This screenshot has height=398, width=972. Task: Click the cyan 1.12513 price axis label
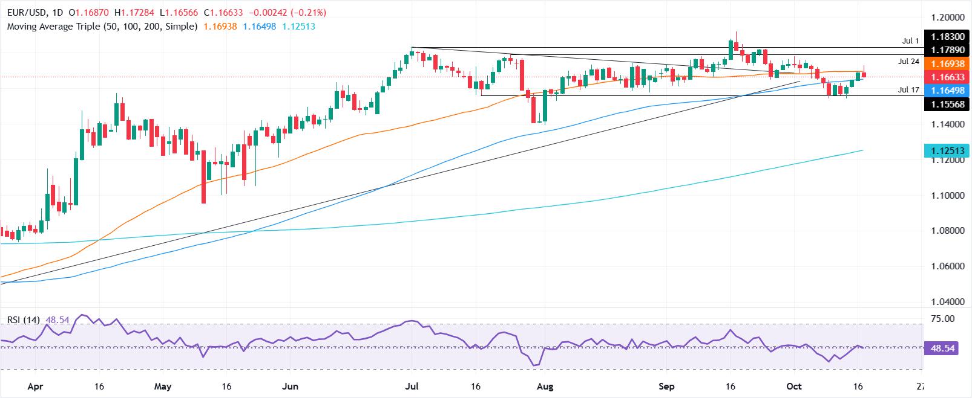(947, 150)
